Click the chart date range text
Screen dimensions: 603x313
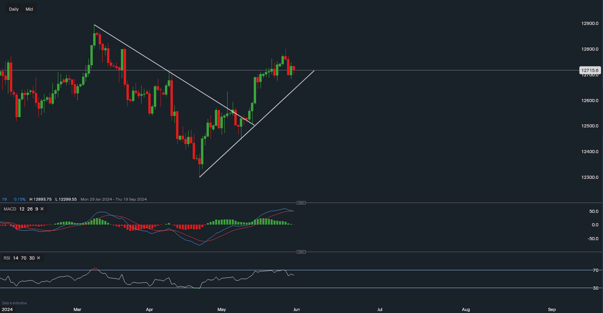coord(113,199)
